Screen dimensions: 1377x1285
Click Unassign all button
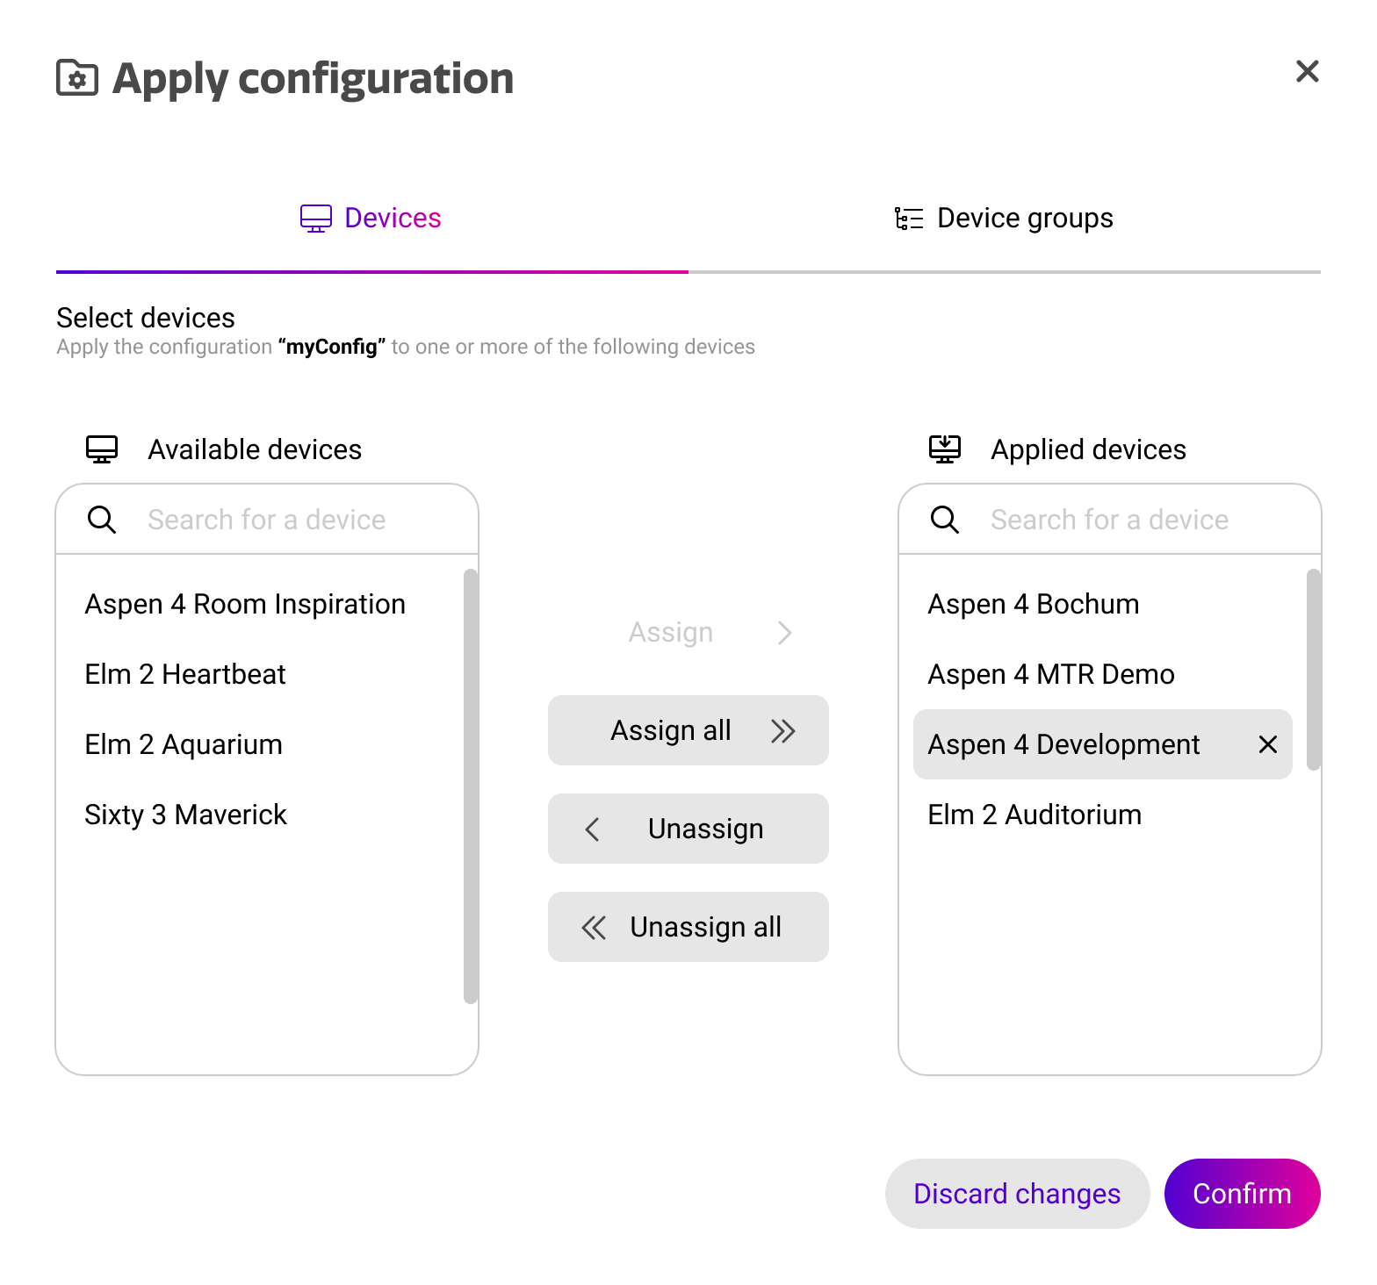[688, 927]
